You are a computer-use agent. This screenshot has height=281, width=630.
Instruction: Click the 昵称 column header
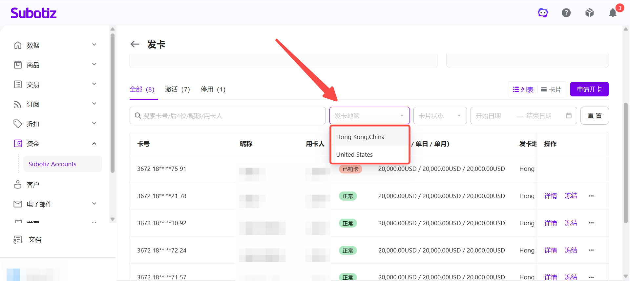click(x=246, y=144)
